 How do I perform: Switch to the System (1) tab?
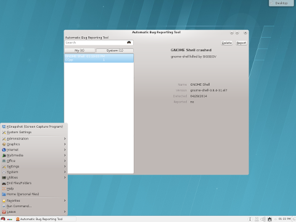coord(115,51)
